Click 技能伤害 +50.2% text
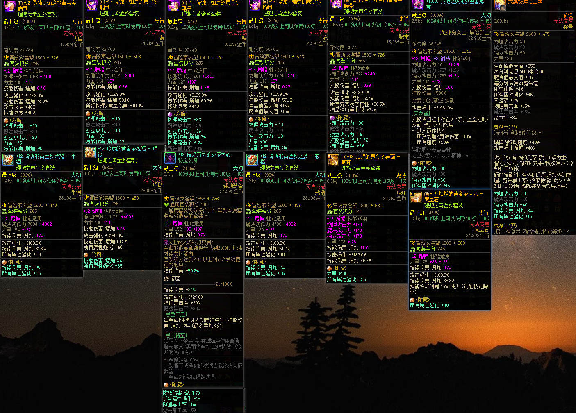Image resolution: width=576 pixels, height=413 pixels. click(181, 271)
